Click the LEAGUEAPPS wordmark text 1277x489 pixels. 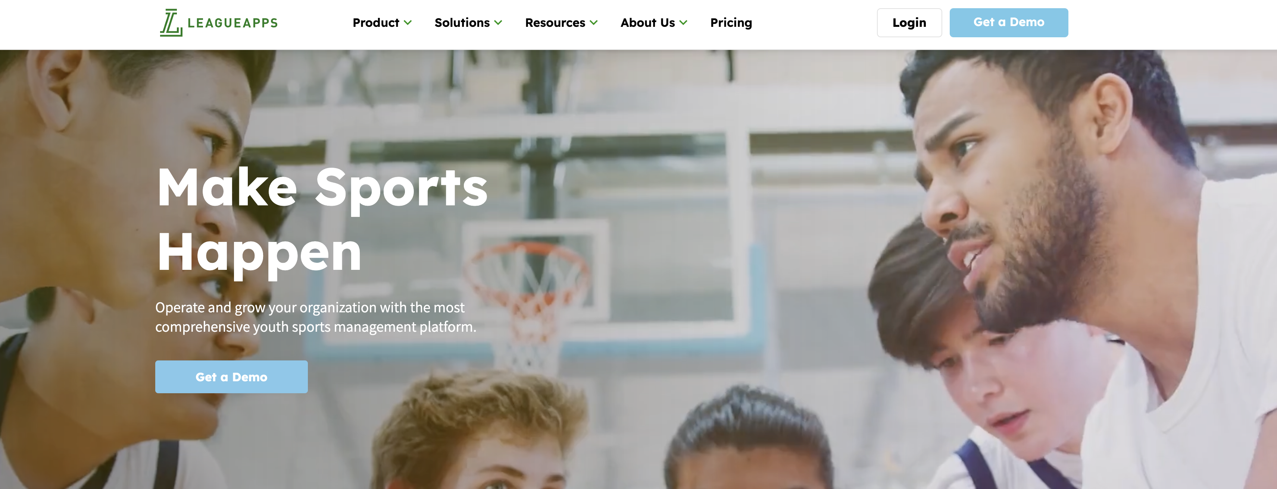pos(232,23)
